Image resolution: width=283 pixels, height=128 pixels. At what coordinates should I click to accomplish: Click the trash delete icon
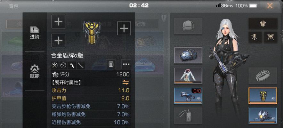pos(111,64)
